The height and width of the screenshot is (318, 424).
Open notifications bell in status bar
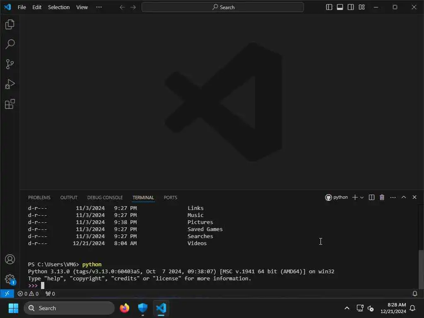point(415,294)
